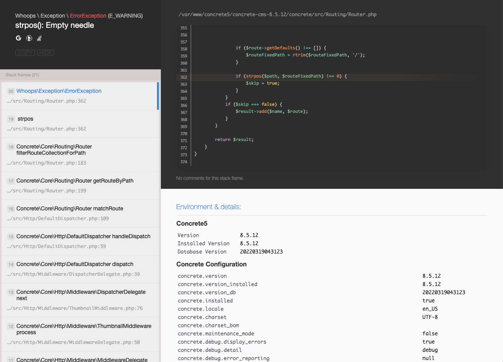Click the "concrete.locale" key

click(200, 309)
